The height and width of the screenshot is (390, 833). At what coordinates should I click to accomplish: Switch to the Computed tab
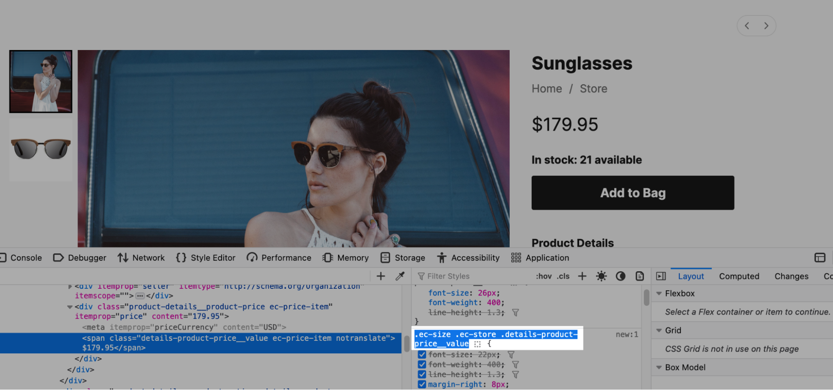(x=739, y=276)
